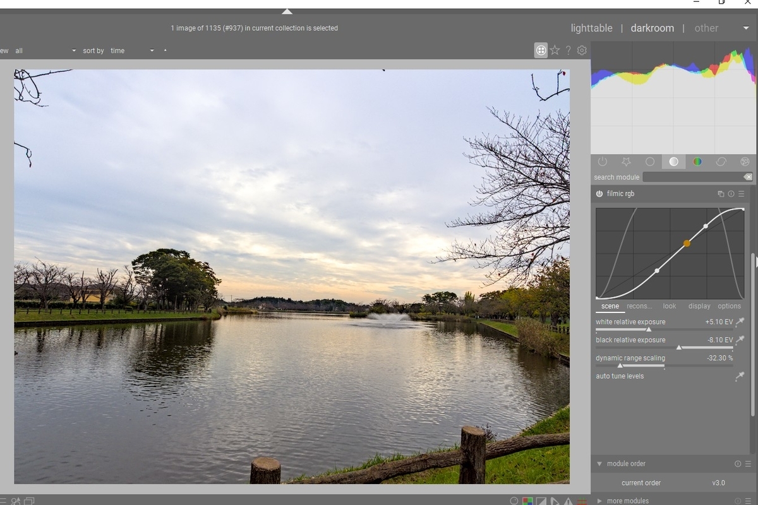This screenshot has width=758, height=505.
Task: Open context help question mark
Action: coord(568,50)
